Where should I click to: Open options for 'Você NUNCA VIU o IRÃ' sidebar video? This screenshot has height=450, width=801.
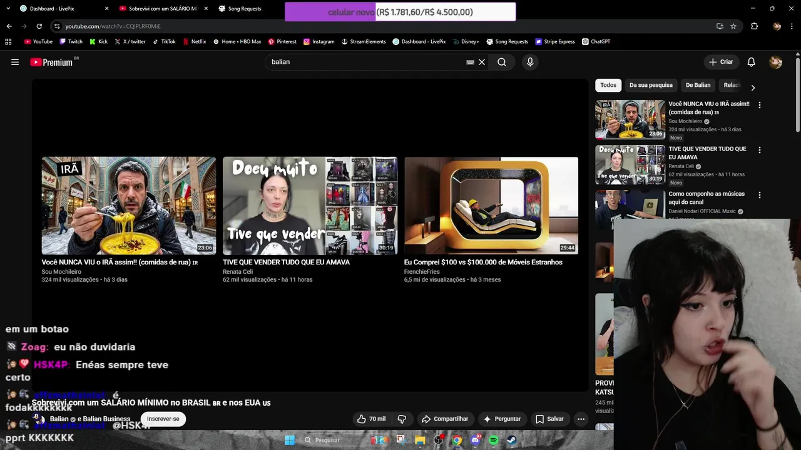point(760,105)
